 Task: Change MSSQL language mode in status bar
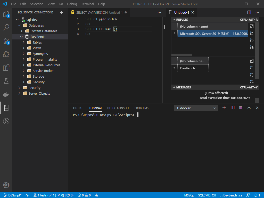pos(189,195)
